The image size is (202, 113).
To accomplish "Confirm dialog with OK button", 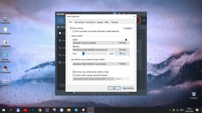I will pos(114,88).
